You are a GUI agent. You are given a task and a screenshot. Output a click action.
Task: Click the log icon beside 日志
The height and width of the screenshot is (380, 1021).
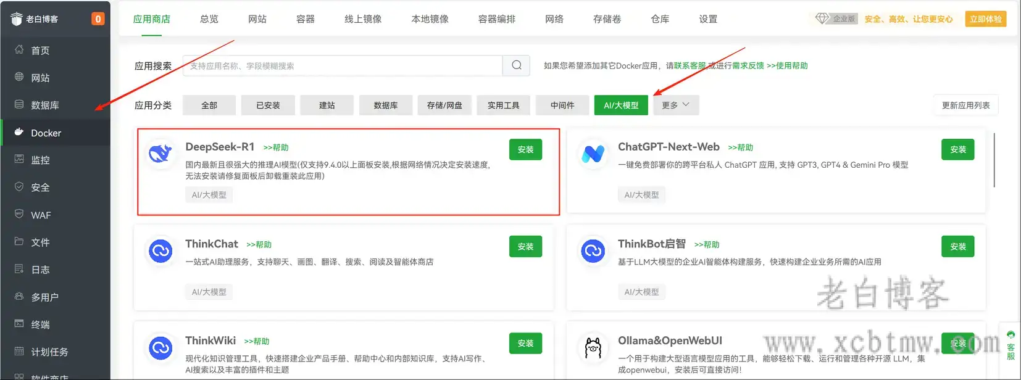click(x=19, y=269)
